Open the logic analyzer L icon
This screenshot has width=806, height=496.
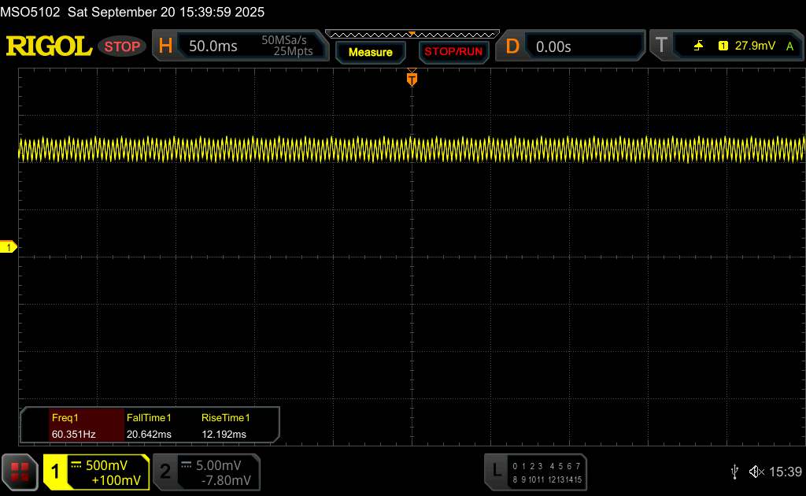496,471
